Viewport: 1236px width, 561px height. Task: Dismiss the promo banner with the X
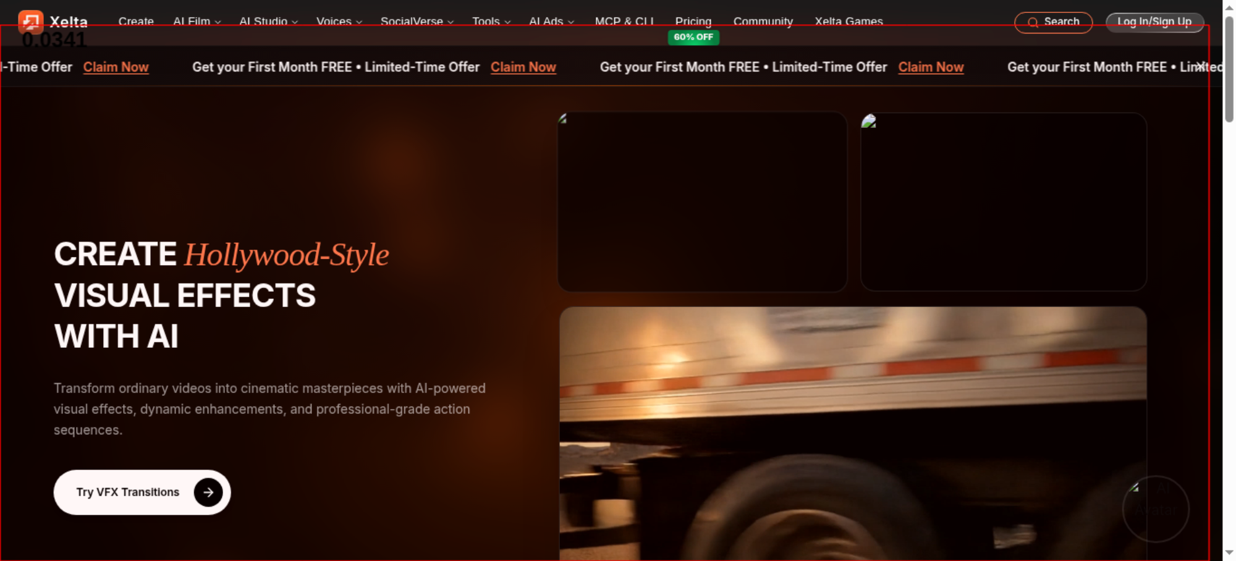pos(1200,66)
